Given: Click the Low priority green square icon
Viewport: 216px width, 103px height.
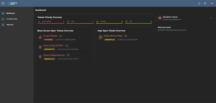Looking at the screenshot, I should [127, 22].
